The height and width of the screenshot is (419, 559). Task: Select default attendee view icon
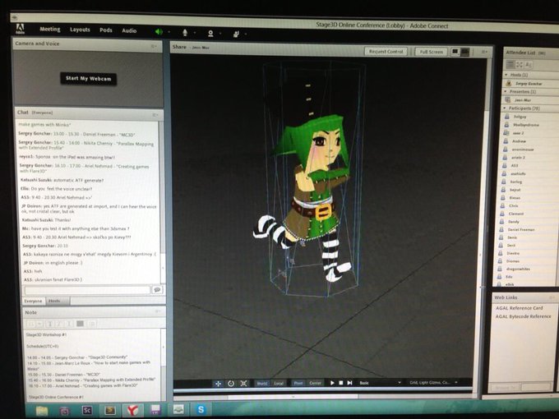point(510,64)
